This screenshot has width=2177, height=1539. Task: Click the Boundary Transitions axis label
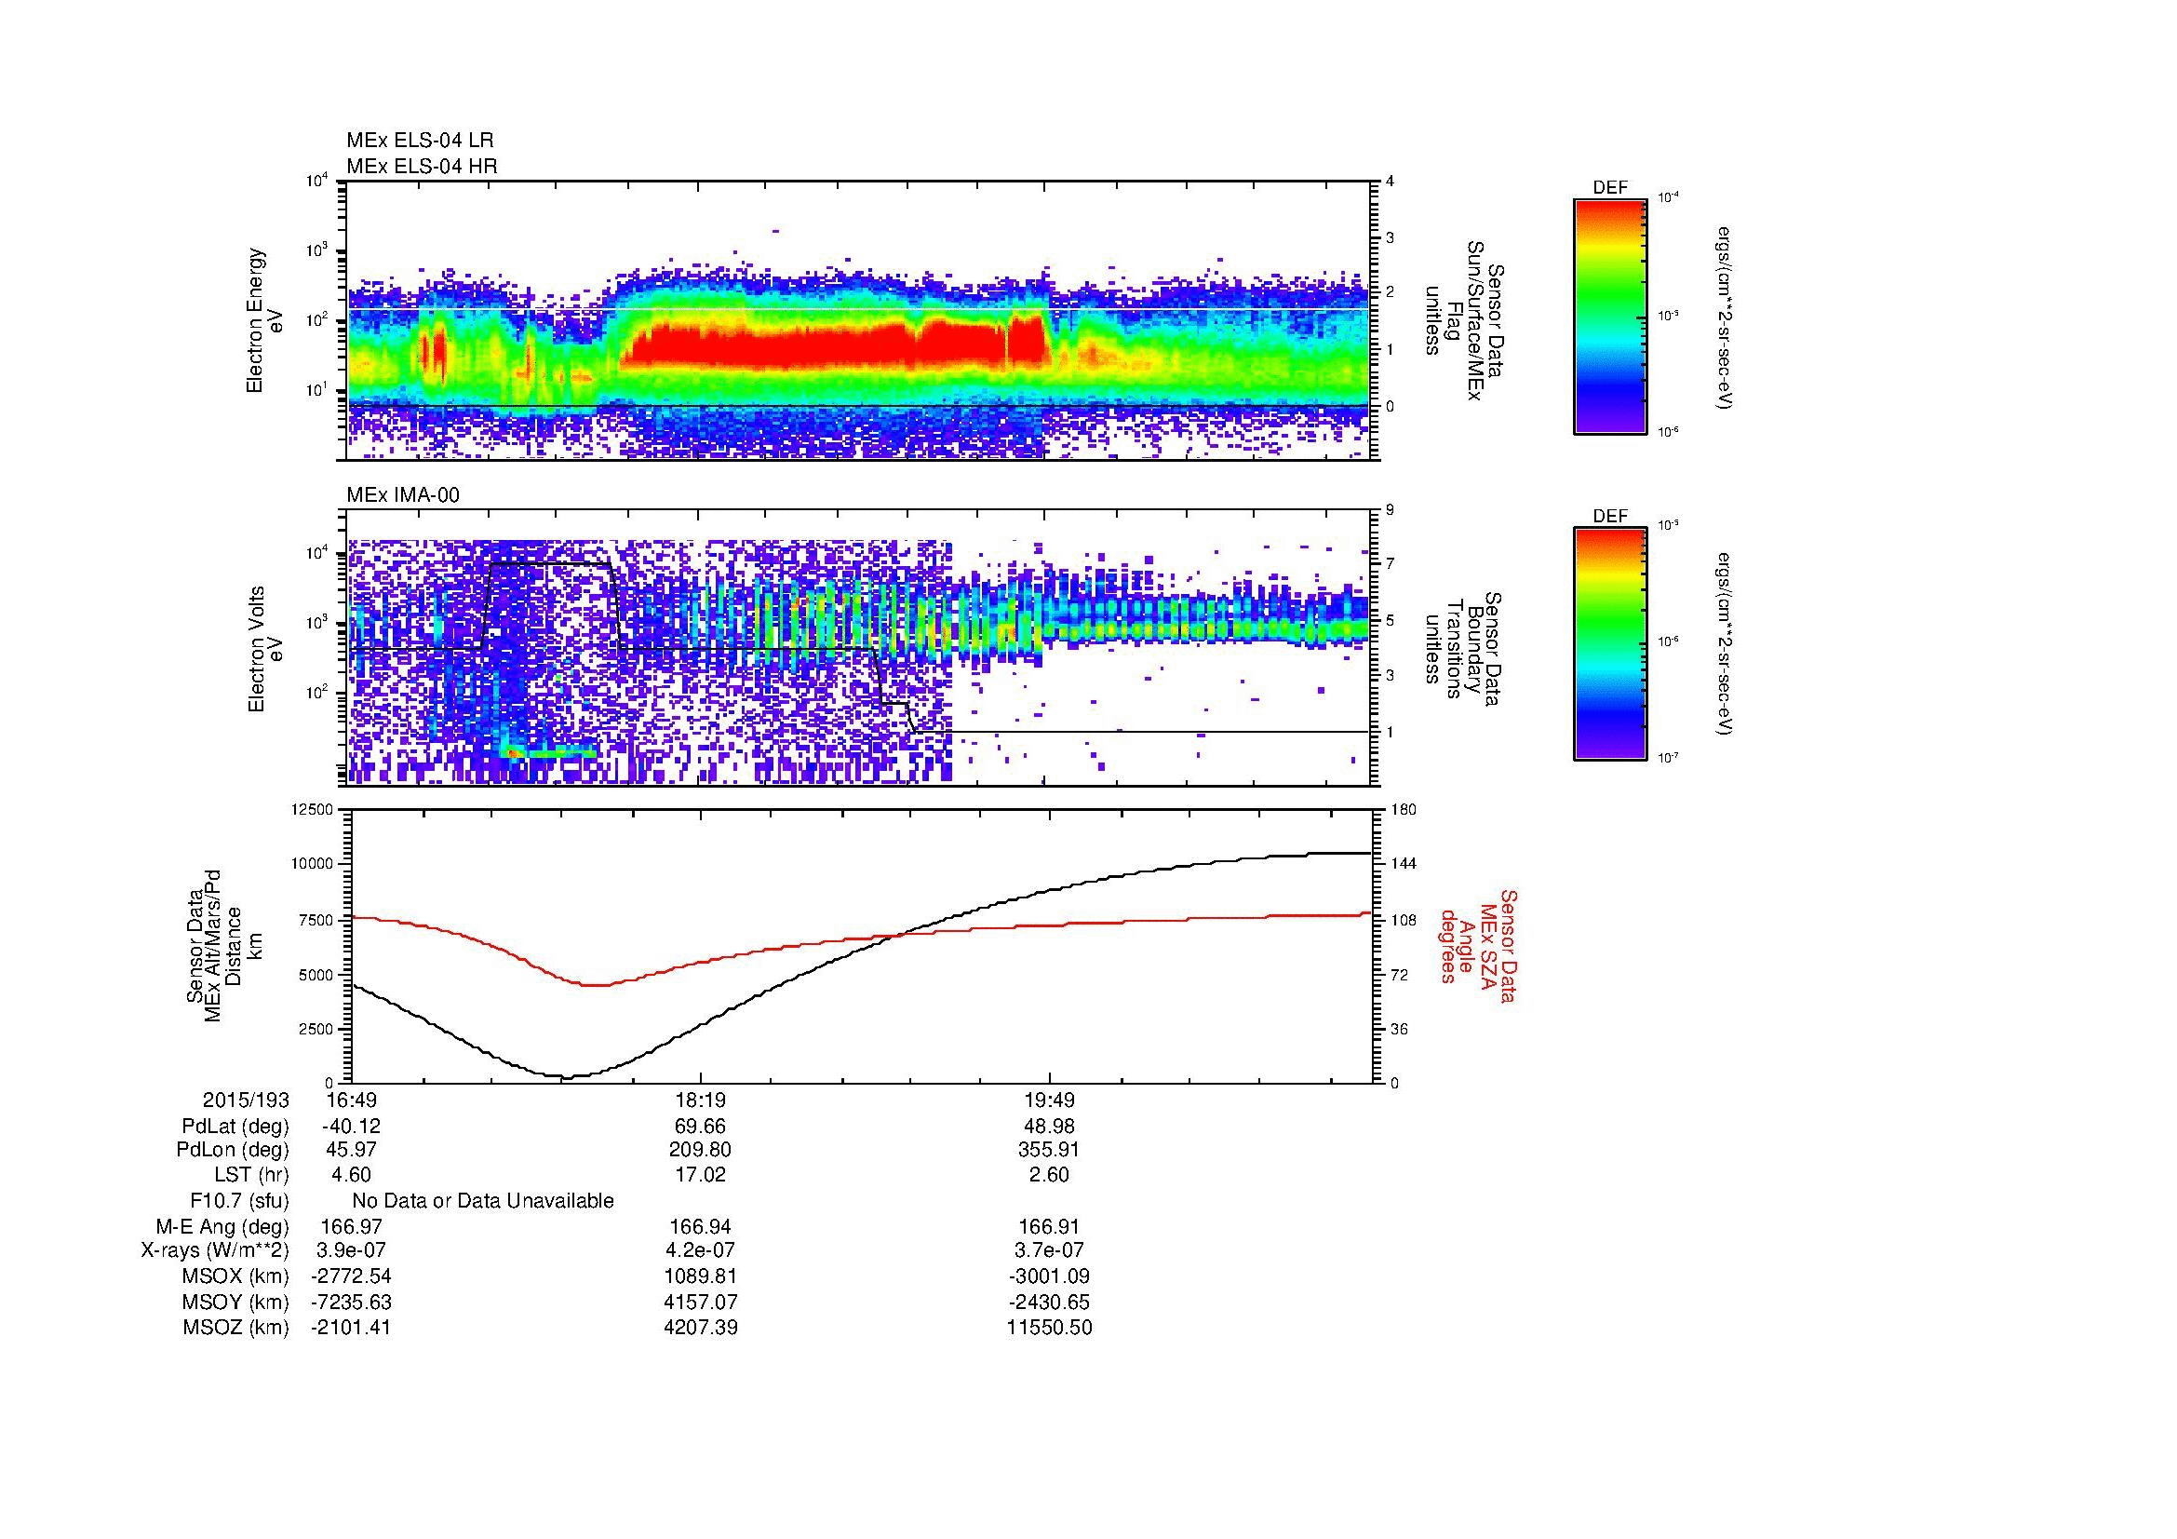pos(1463,650)
